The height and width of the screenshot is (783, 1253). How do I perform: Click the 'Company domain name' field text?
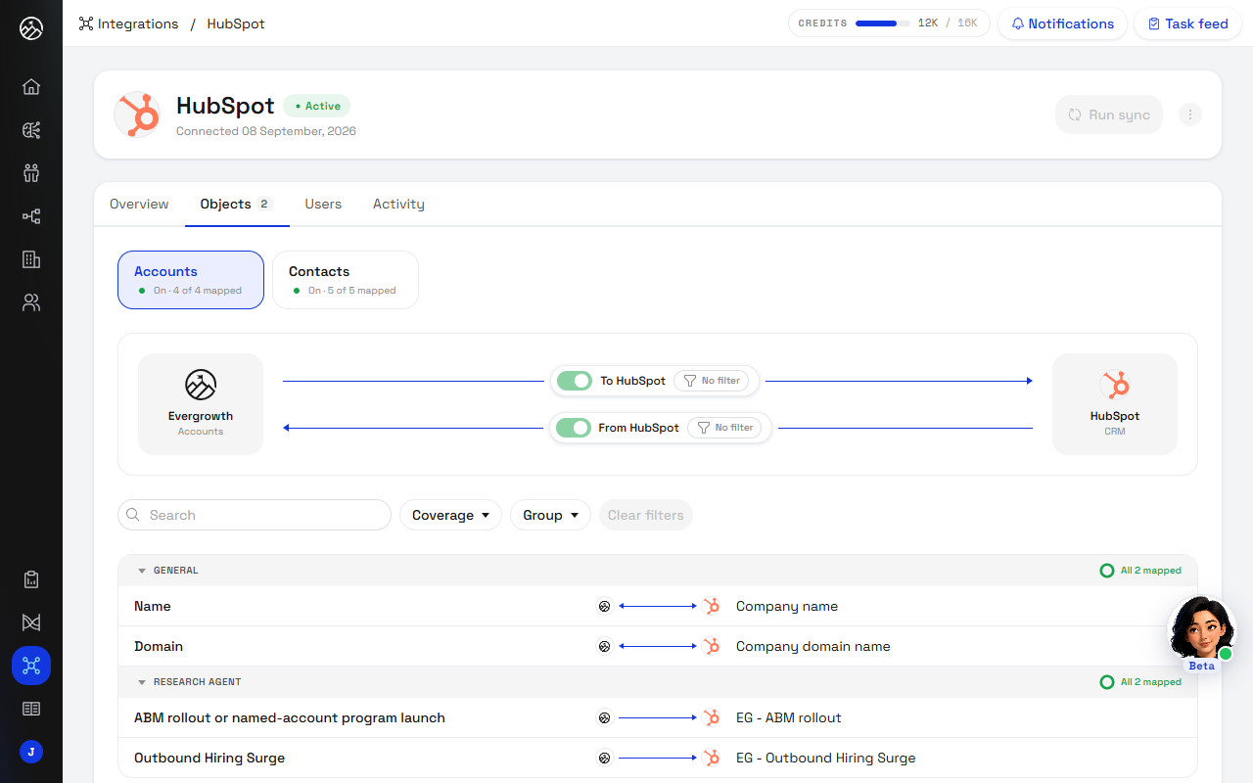[x=813, y=647]
